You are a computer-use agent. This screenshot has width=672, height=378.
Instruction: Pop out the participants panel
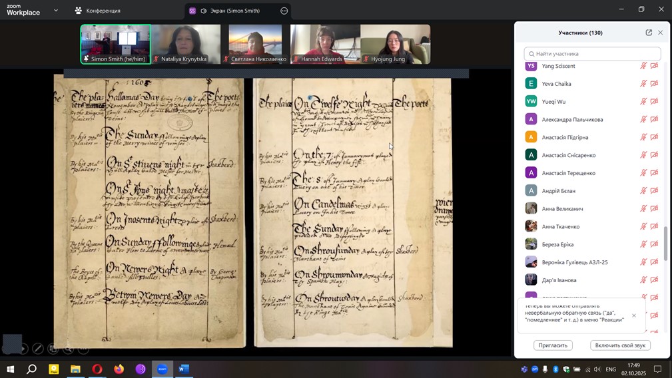click(649, 33)
